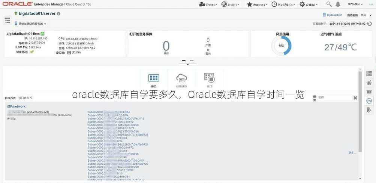Image resolution: width=376 pixels, height=183 pixels.
Task: Click the 0 open incidents count
Action: [166, 46]
